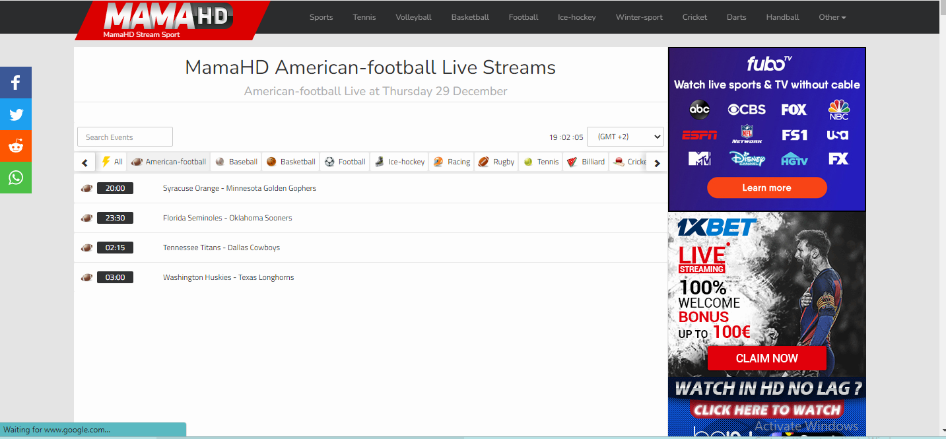Click the FX logo in fubo ad
Screen dimensions: 946x439
pyautogui.click(x=838, y=158)
